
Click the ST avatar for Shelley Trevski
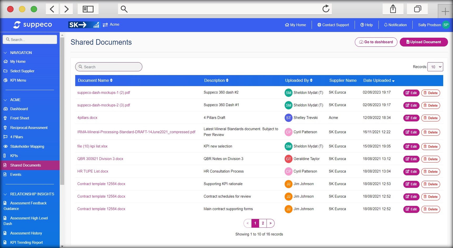288,118
